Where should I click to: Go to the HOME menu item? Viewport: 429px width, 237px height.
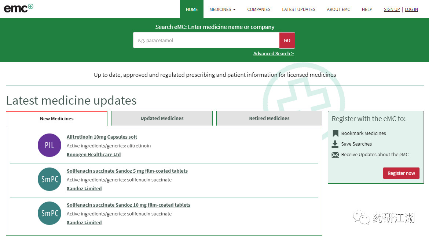click(192, 9)
